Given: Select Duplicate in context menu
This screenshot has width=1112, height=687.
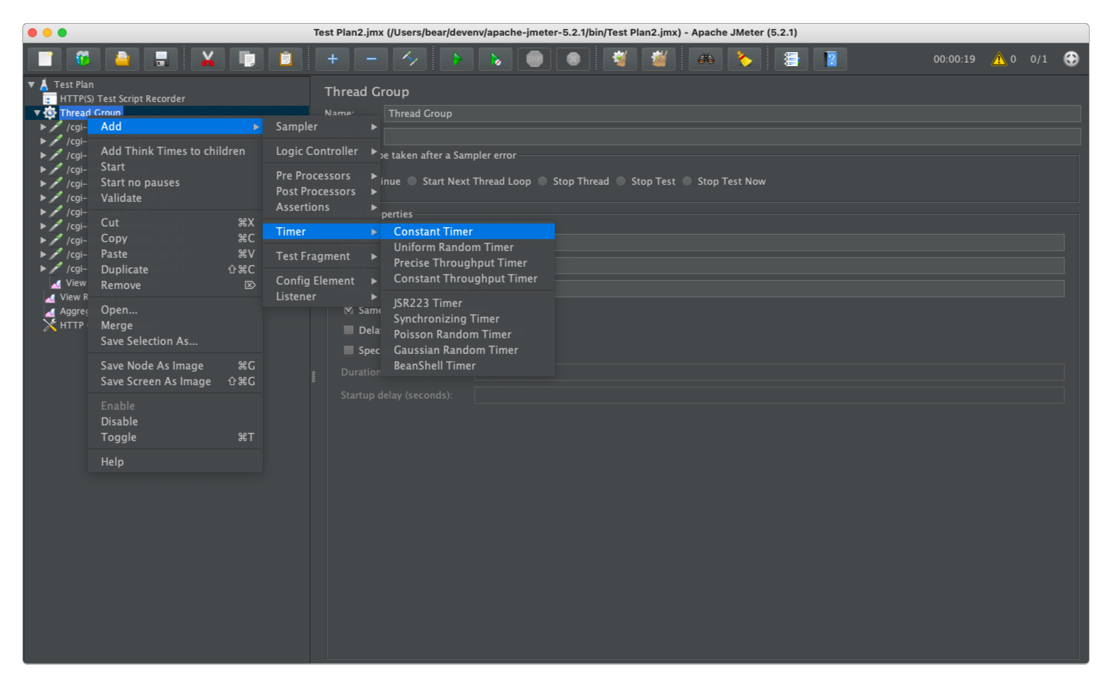Looking at the screenshot, I should click(x=175, y=270).
